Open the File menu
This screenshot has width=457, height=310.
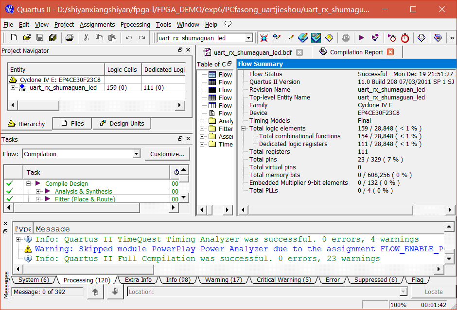pyautogui.click(x=8, y=24)
